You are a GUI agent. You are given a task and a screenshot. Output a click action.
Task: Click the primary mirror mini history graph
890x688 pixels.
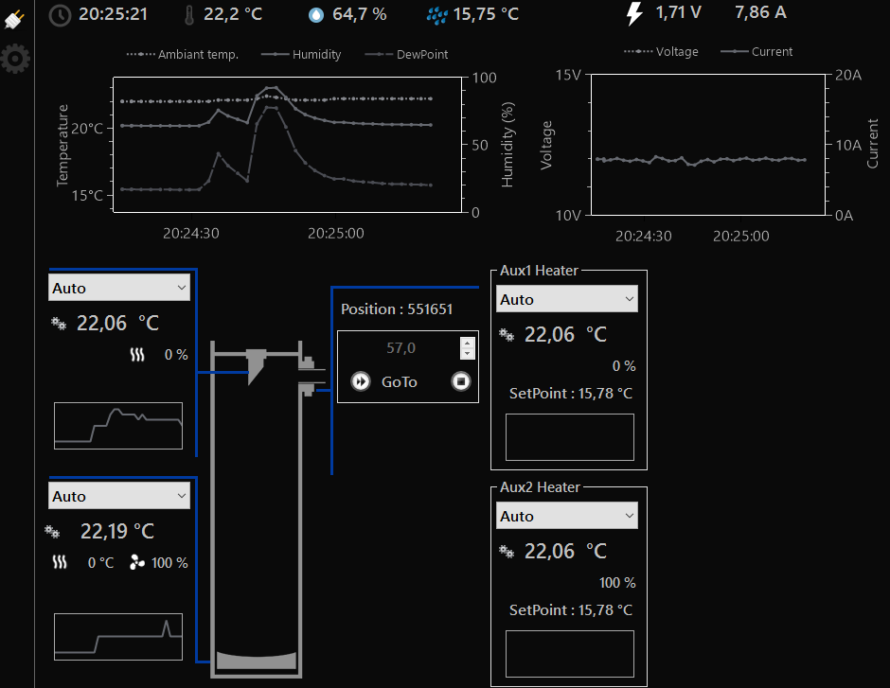pyautogui.click(x=118, y=636)
